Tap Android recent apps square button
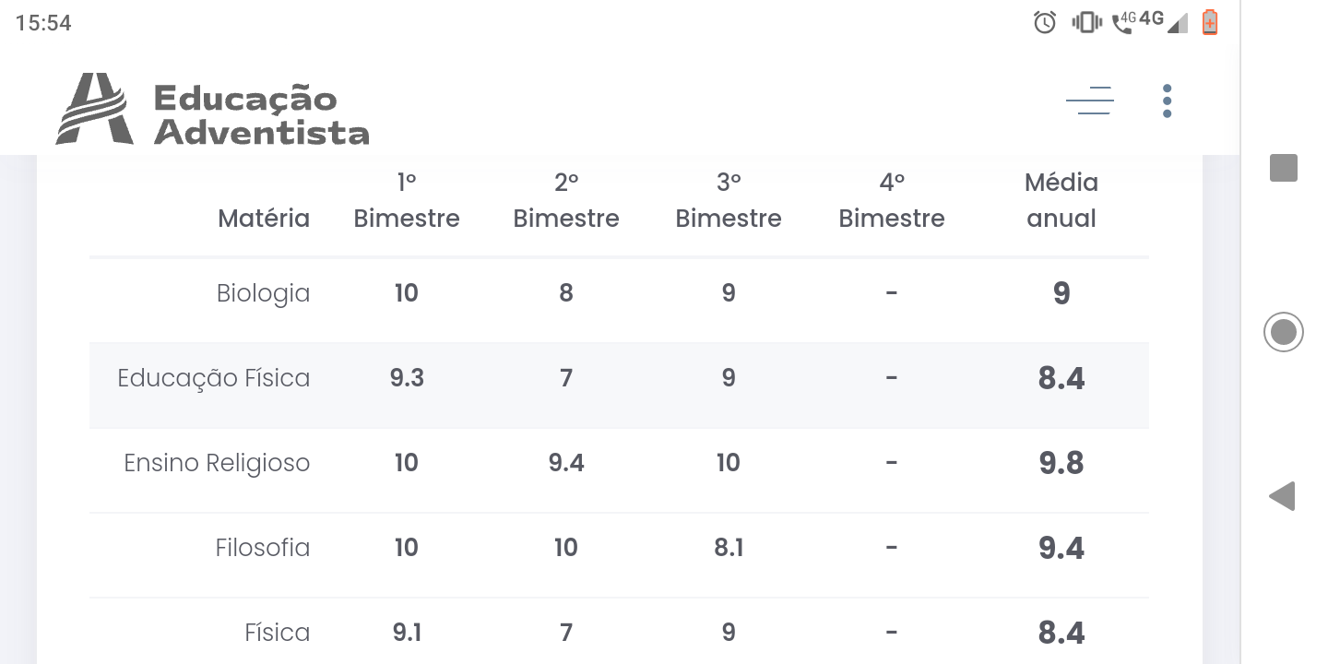This screenshot has height=664, width=1328. 1283,168
